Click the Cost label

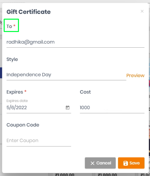click(x=85, y=92)
